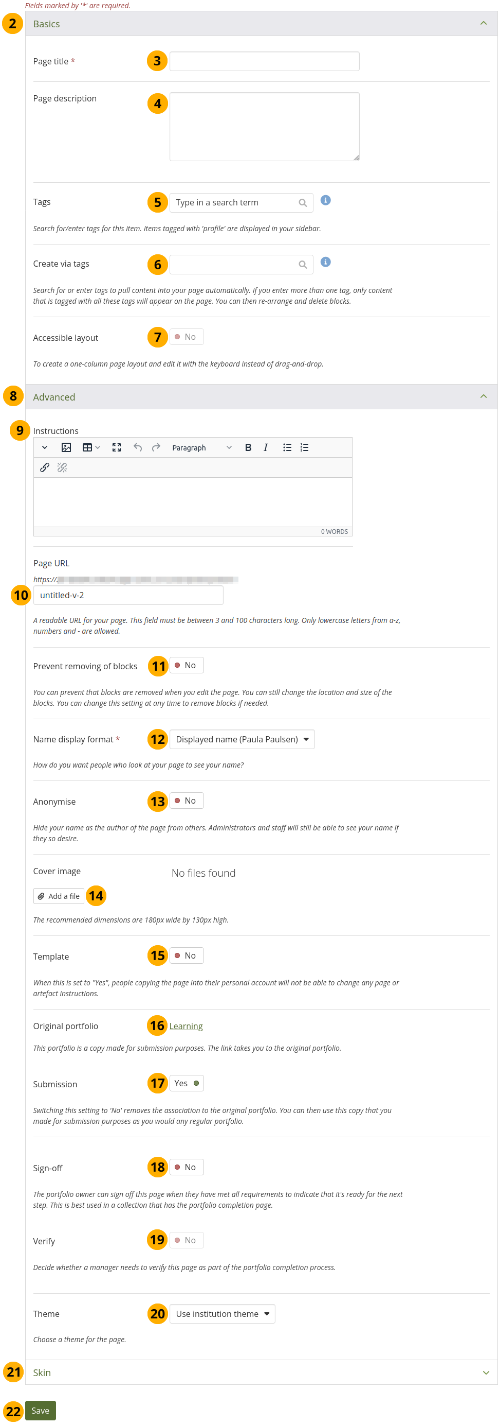Click the insert image icon in Instructions editor
This screenshot has width=500, height=1425.
pyautogui.click(x=66, y=447)
